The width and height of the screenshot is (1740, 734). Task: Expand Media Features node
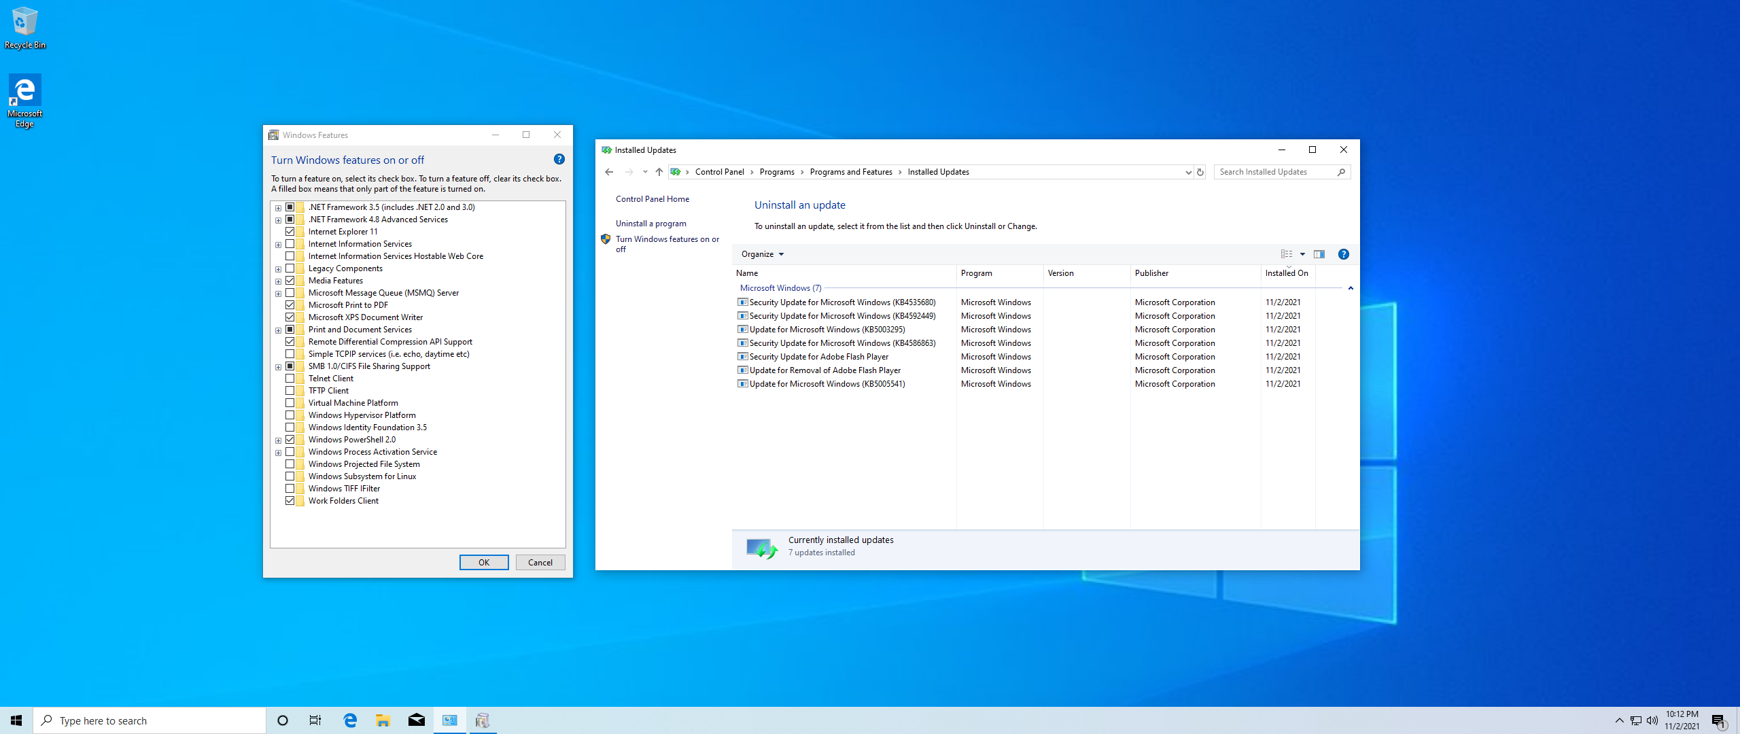(x=278, y=281)
